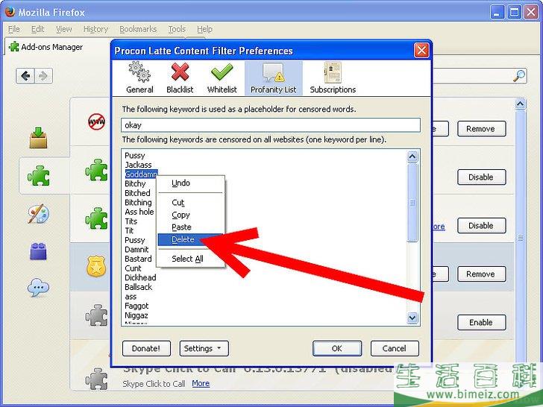This screenshot has width=543, height=407.
Task: Close the Procon Latte preferences dialog
Action: pyautogui.click(x=421, y=51)
